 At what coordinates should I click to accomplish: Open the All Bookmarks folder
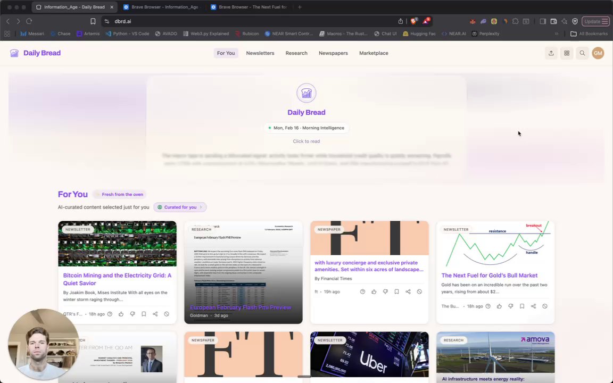pyautogui.click(x=589, y=34)
